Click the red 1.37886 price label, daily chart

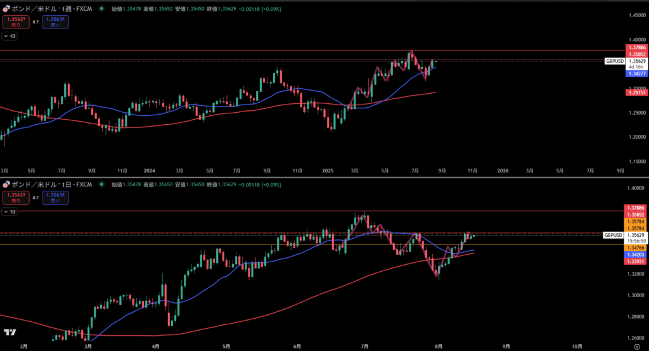coord(635,208)
